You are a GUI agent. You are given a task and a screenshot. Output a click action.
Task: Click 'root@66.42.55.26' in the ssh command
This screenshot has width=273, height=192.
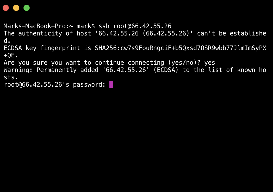pos(142,26)
